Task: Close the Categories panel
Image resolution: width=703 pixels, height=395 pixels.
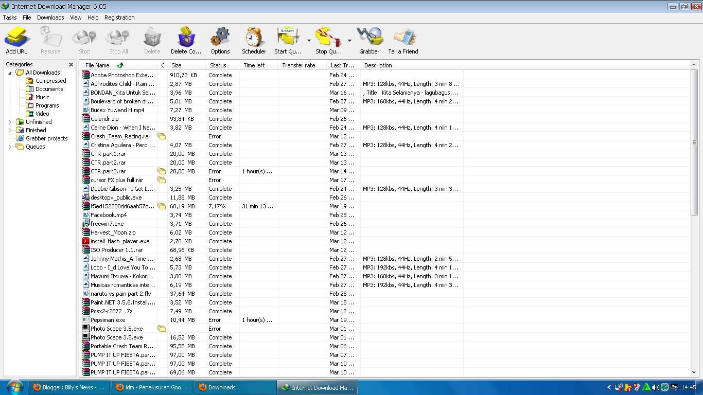Action: pyautogui.click(x=71, y=65)
